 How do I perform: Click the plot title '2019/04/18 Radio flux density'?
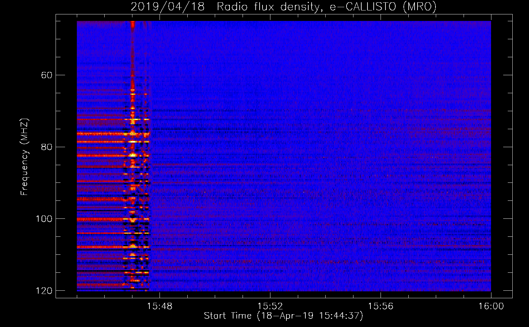pos(283,7)
